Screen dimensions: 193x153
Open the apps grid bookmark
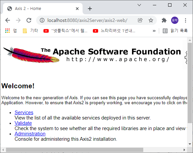(x=11, y=31)
